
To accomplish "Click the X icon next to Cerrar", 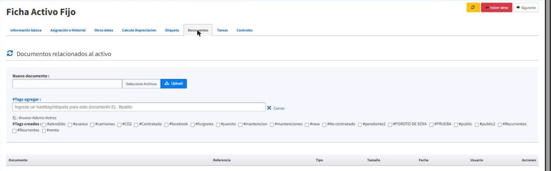I will [269, 108].
